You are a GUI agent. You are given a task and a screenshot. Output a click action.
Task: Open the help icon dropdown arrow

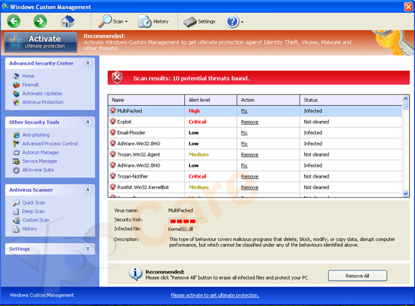click(x=242, y=22)
